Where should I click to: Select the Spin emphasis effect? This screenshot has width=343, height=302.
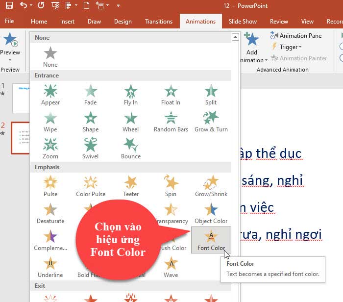[x=171, y=186]
